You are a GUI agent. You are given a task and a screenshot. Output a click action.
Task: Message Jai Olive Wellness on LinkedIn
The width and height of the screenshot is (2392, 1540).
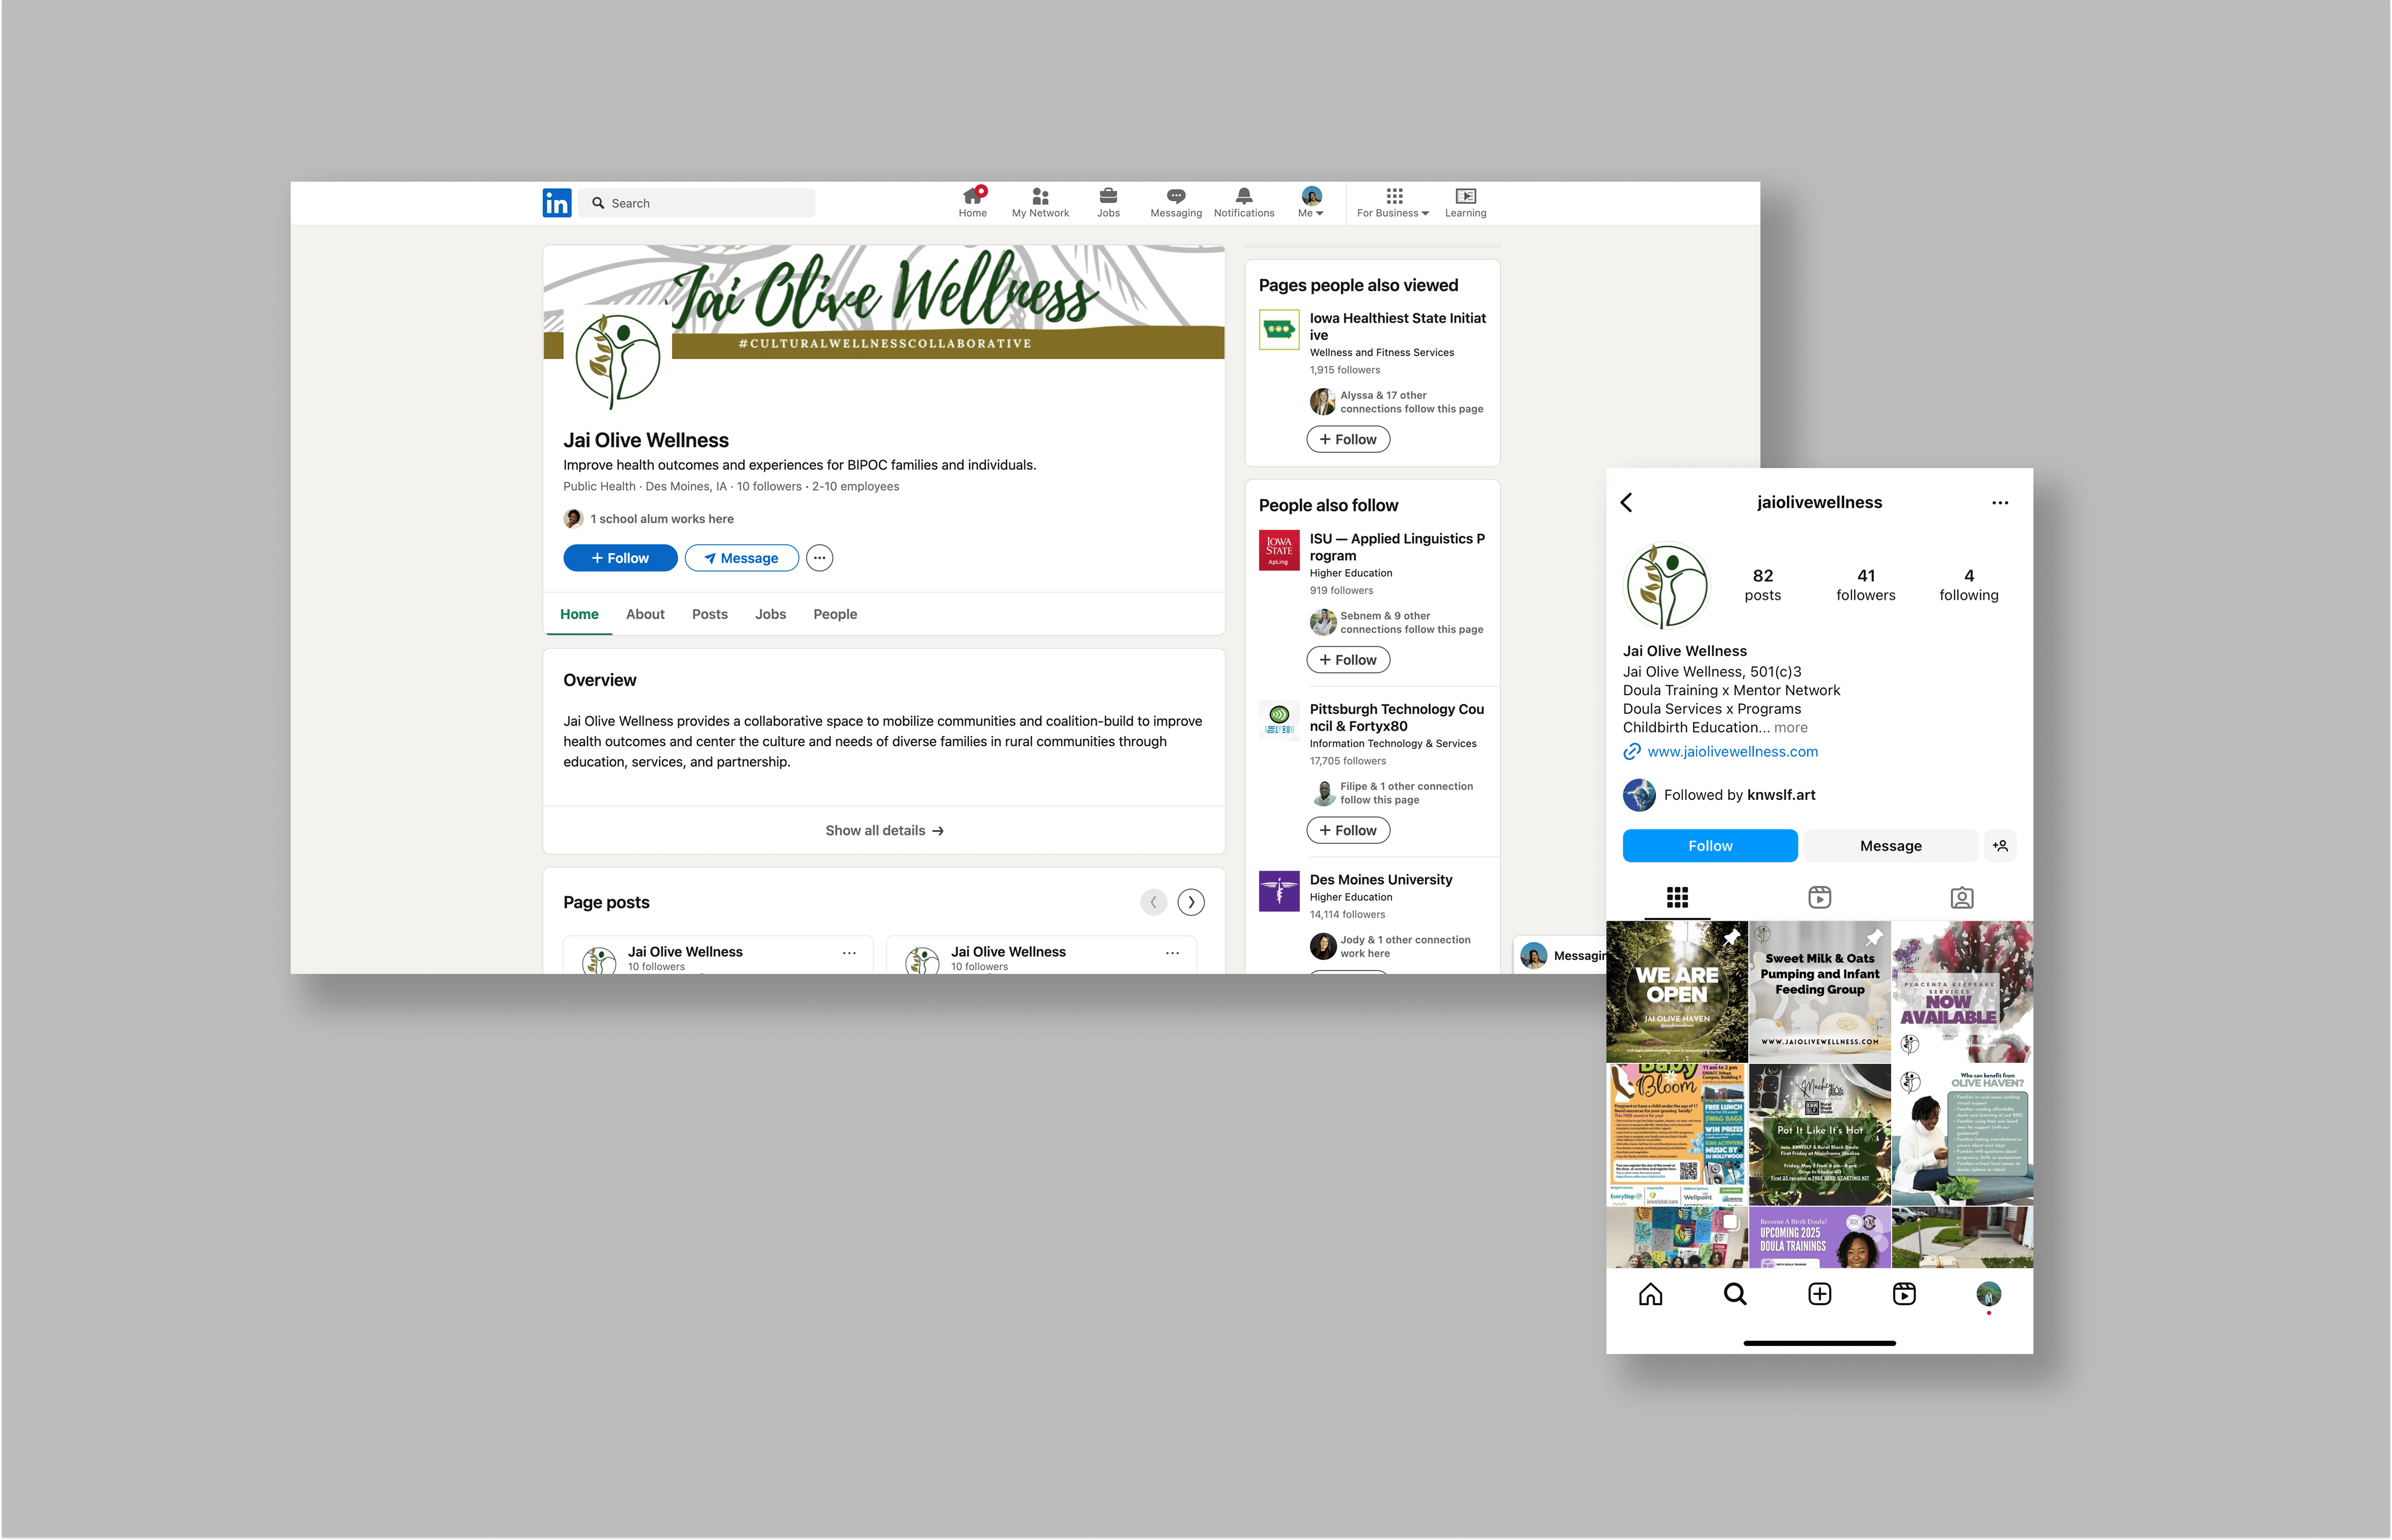click(x=741, y=558)
